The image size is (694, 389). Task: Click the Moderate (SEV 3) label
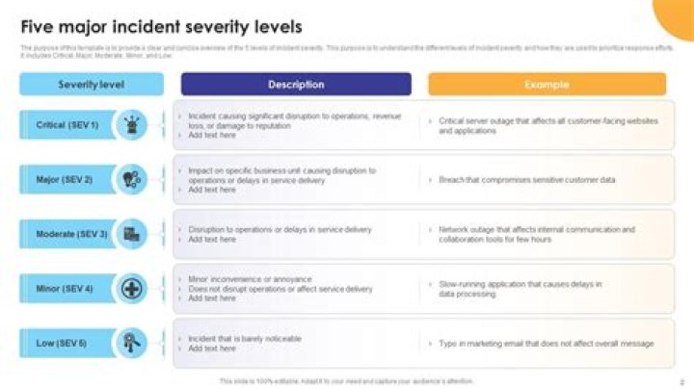coord(71,234)
